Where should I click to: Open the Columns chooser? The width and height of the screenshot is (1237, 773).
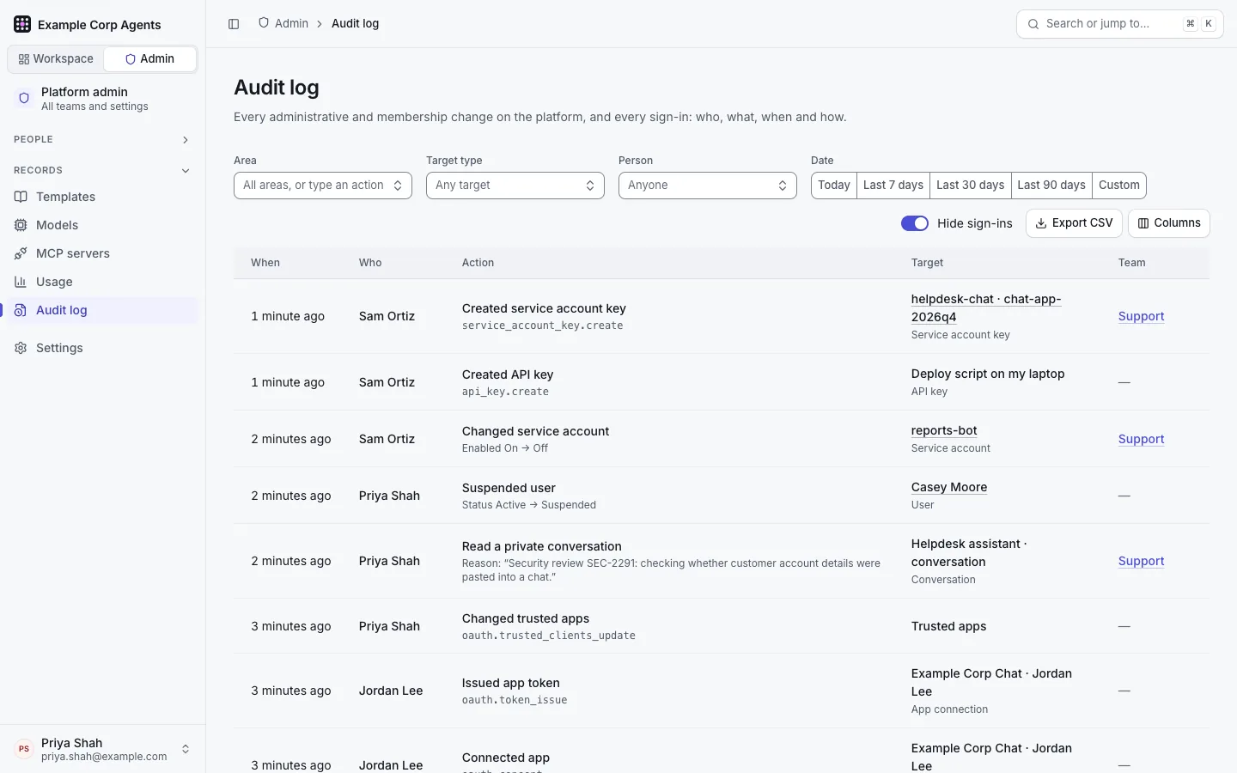tap(1169, 223)
